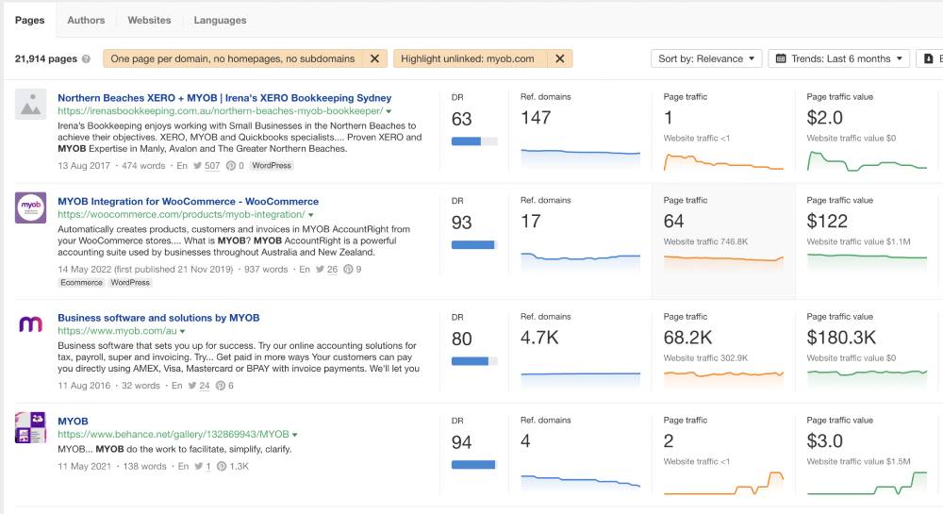Open the Trends: Last 6 months dropdown
Viewport: 943px width, 514px height.
coord(839,58)
